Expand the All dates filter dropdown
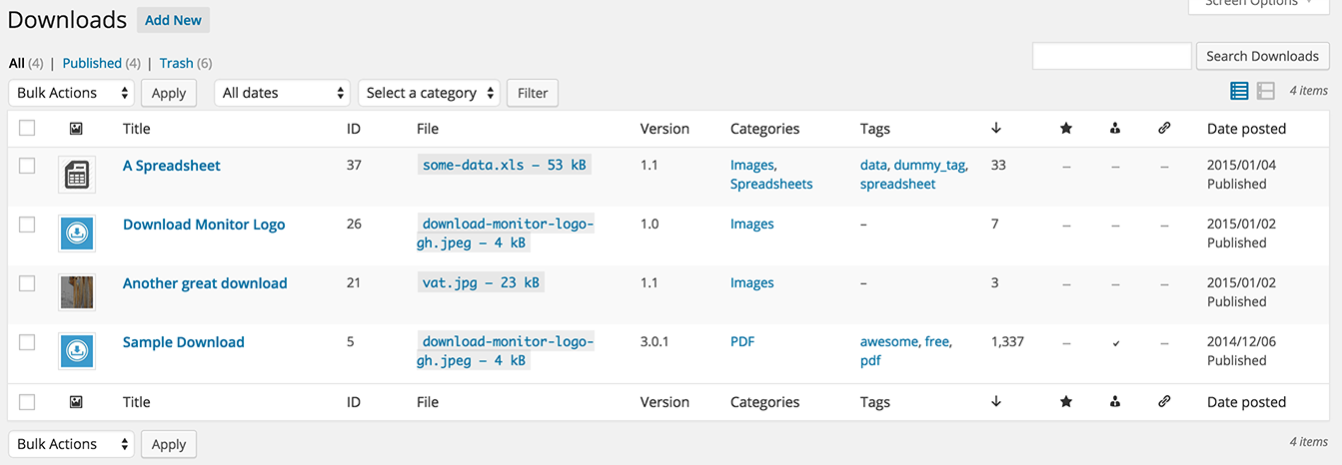The height and width of the screenshot is (465, 1342). tap(283, 93)
